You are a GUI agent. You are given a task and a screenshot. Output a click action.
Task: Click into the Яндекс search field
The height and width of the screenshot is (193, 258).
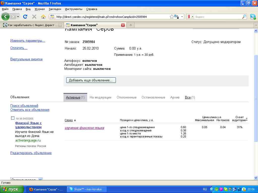click(218, 17)
